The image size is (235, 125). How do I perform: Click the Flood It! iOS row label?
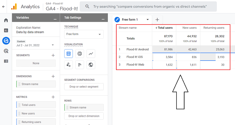tap(135, 57)
